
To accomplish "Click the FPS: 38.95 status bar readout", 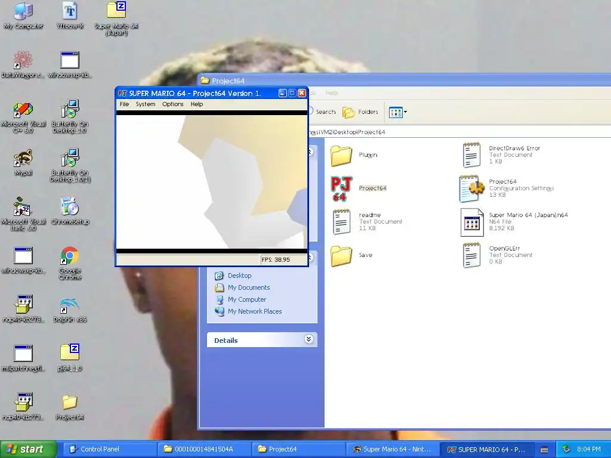I will [276, 260].
